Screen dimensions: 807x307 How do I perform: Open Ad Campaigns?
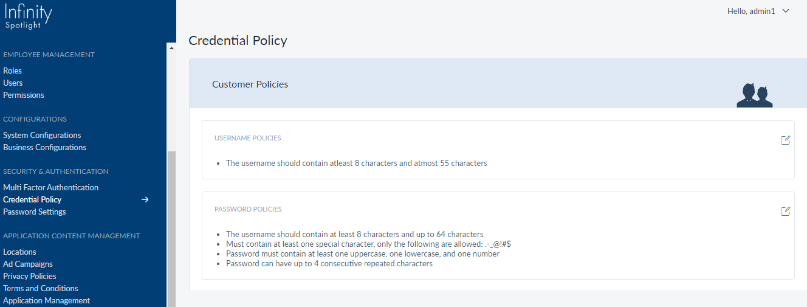[28, 264]
